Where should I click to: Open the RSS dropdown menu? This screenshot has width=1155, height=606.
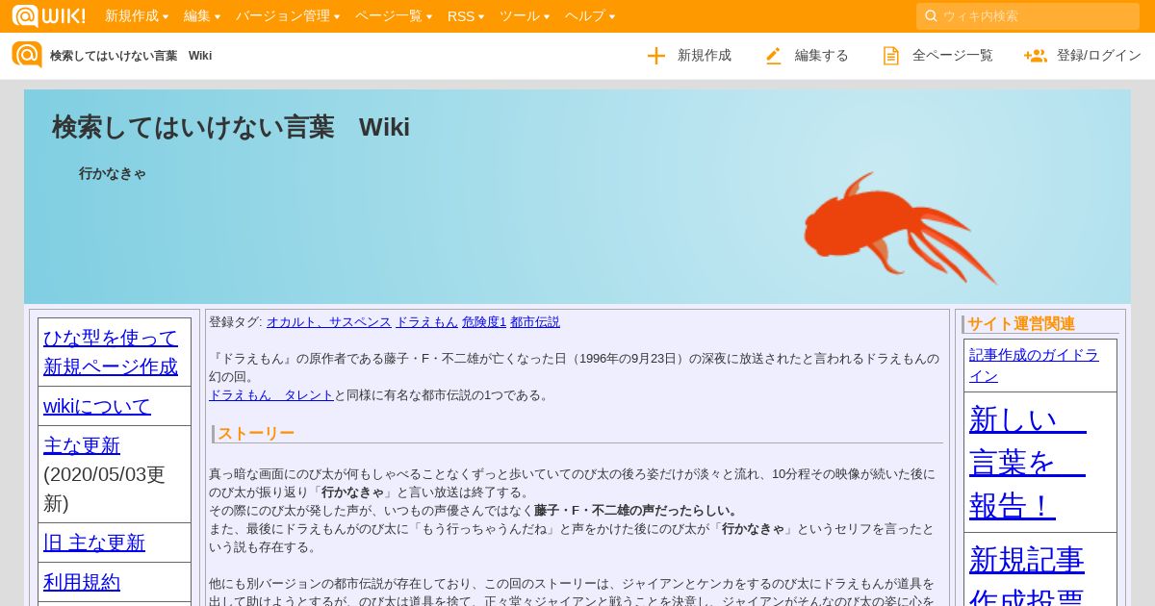(466, 16)
